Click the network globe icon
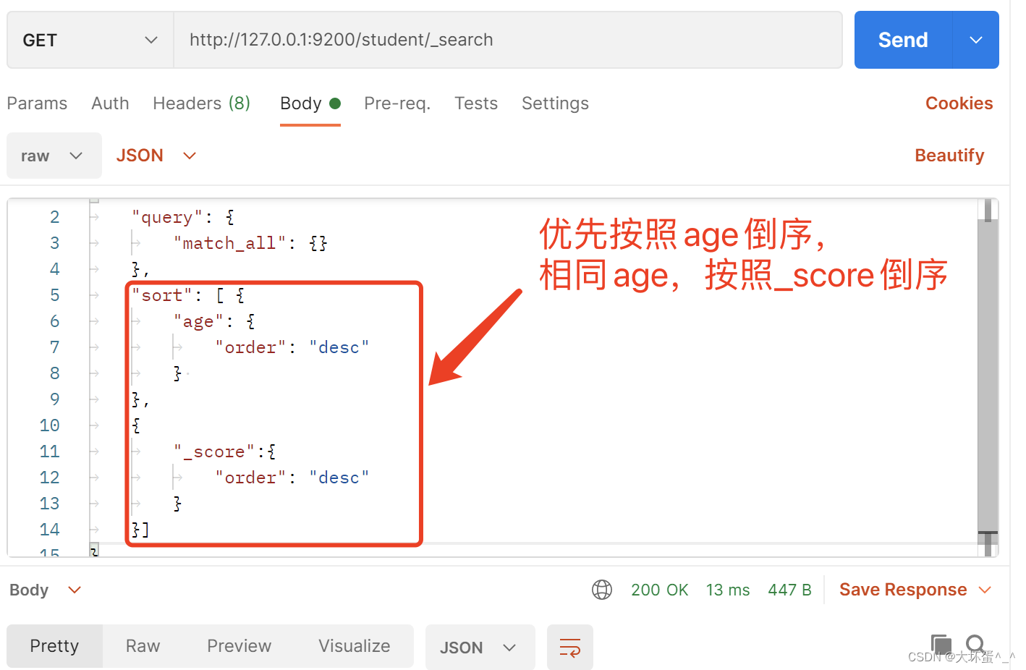 tap(602, 590)
